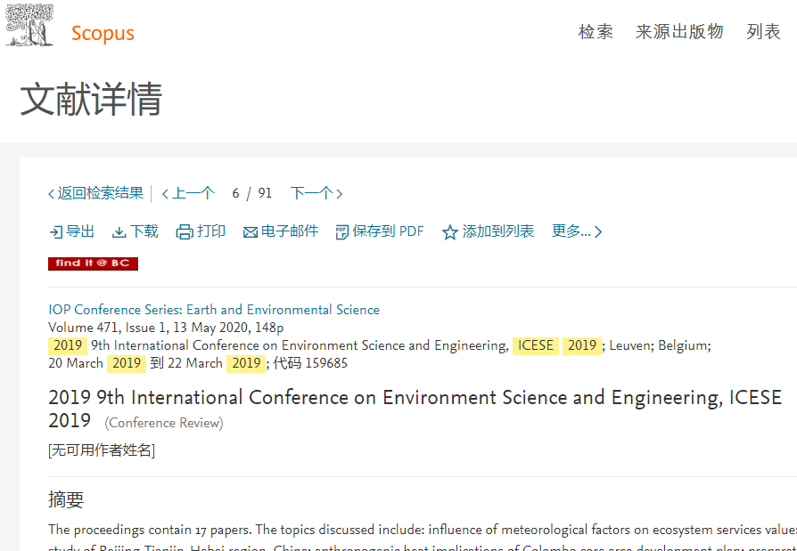Click the 导出 text label
The height and width of the screenshot is (551, 797).
click(80, 231)
